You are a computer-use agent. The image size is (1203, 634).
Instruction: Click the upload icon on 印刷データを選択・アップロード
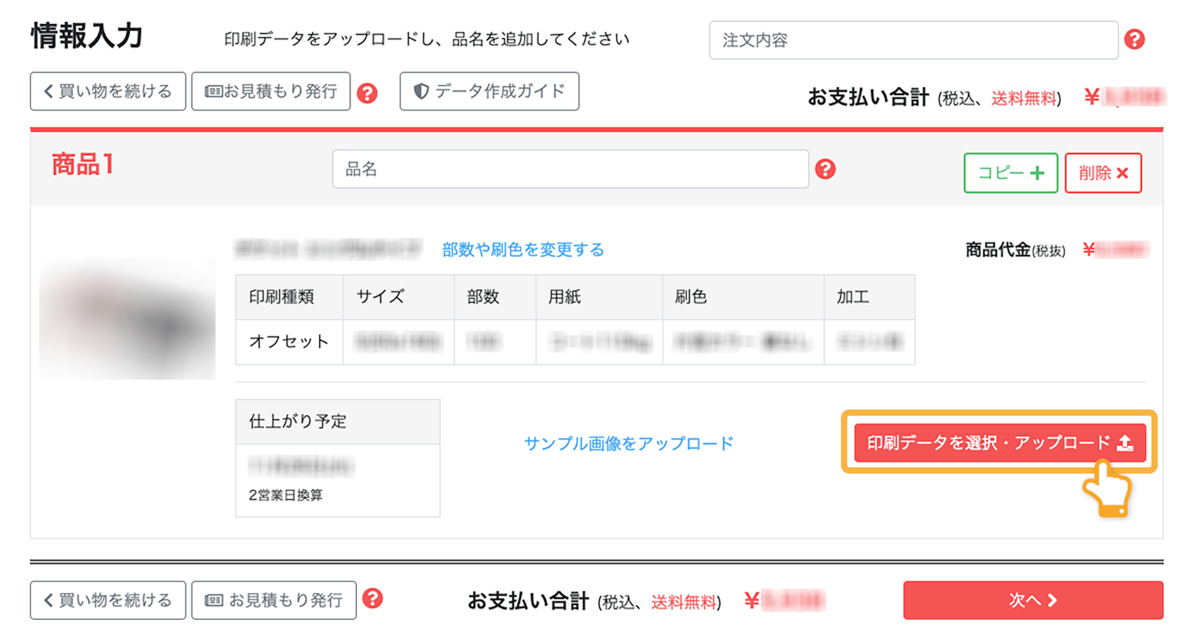tap(1125, 443)
